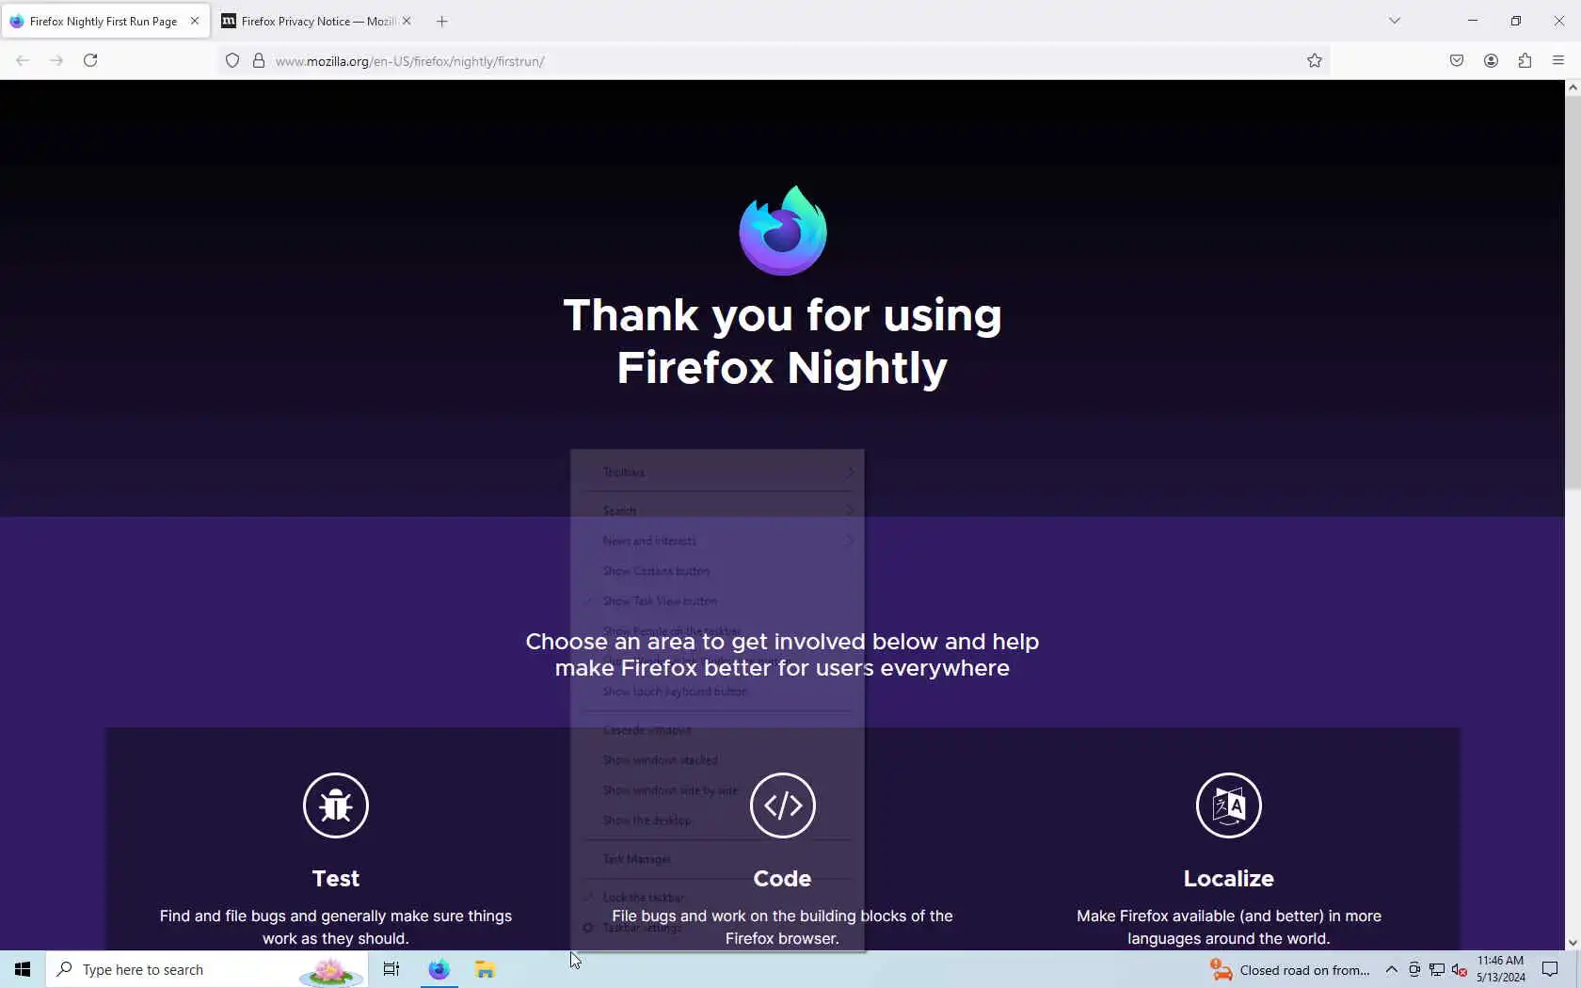Screen dimensions: 1581x988
Task: Show hidden icons tray chevron
Action: click(x=1391, y=969)
